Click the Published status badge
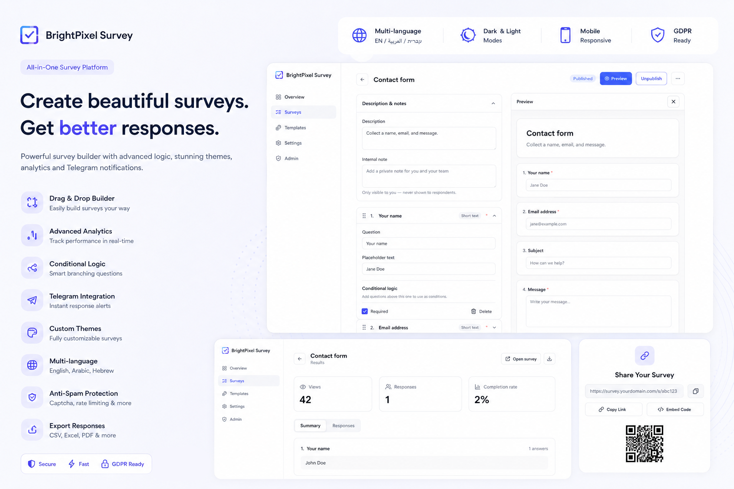 (x=583, y=78)
